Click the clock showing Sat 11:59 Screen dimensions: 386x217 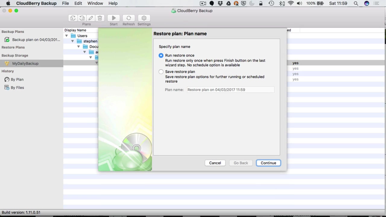338,3
